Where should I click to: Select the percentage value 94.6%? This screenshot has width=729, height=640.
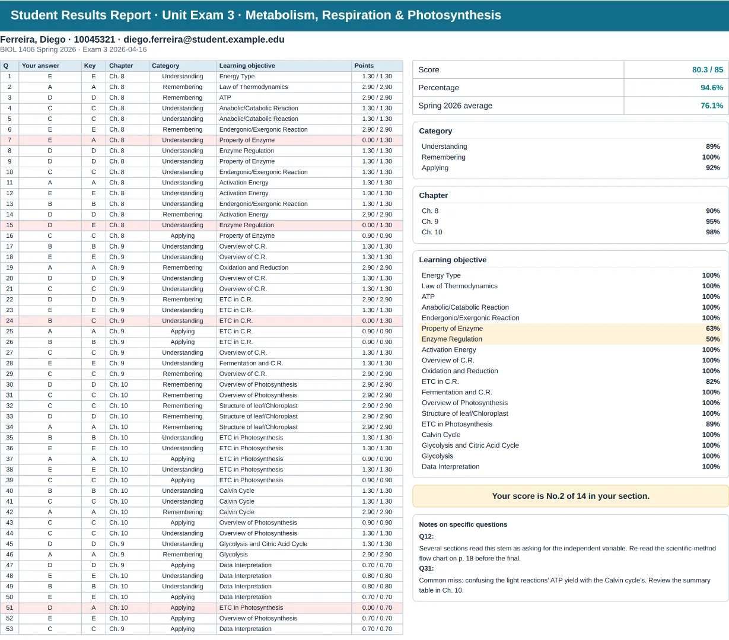click(x=712, y=88)
